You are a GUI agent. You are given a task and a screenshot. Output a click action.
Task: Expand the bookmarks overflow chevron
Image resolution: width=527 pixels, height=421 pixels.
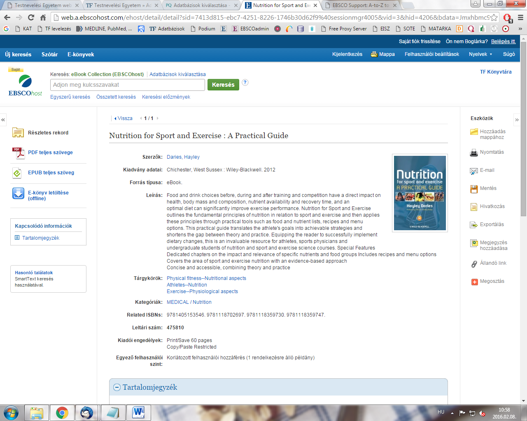(x=520, y=29)
